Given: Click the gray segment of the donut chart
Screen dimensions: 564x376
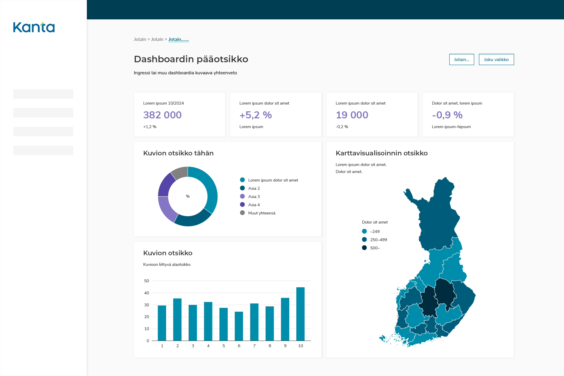Looking at the screenshot, I should click(180, 172).
